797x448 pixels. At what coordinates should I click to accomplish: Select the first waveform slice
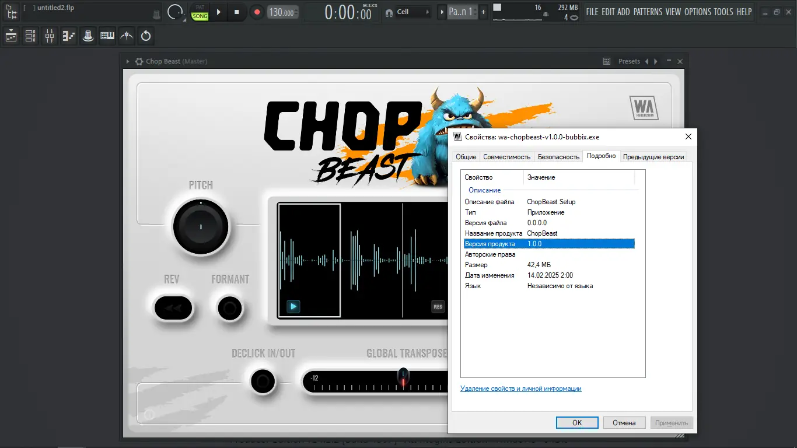click(x=309, y=260)
